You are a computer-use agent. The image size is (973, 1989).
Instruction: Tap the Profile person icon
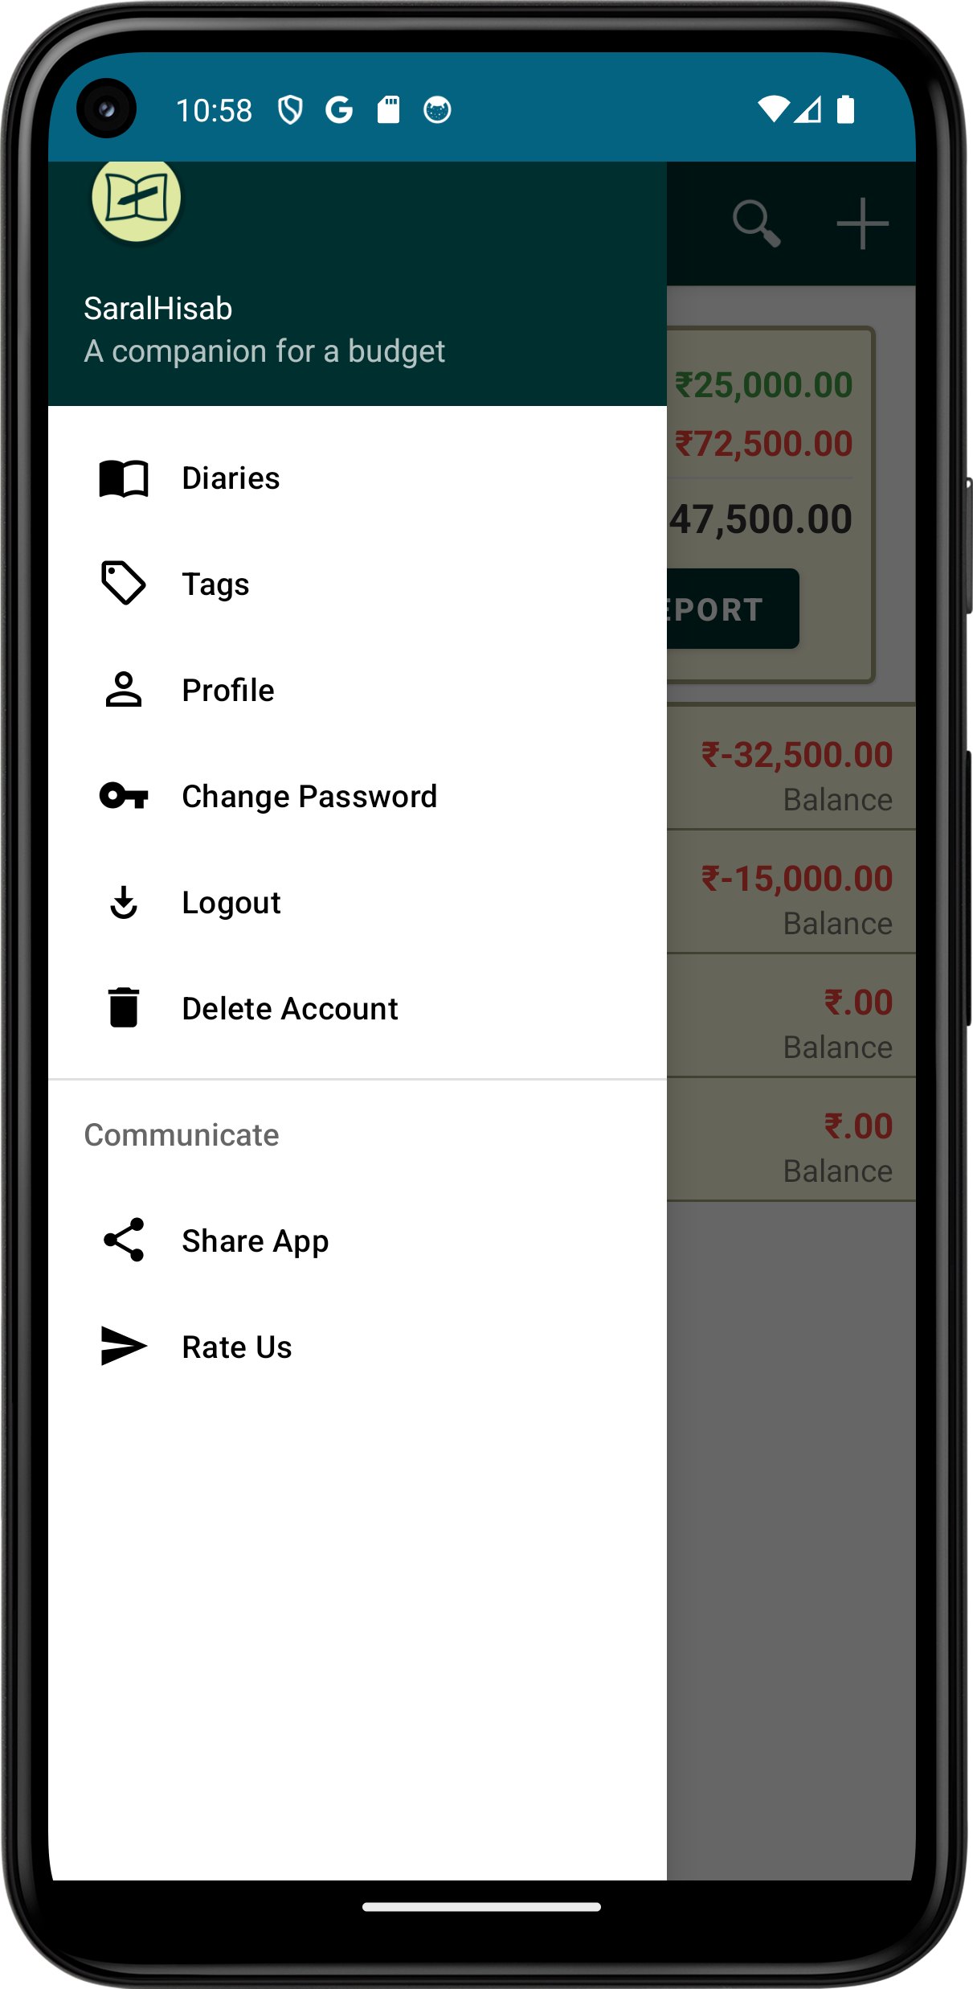click(124, 690)
